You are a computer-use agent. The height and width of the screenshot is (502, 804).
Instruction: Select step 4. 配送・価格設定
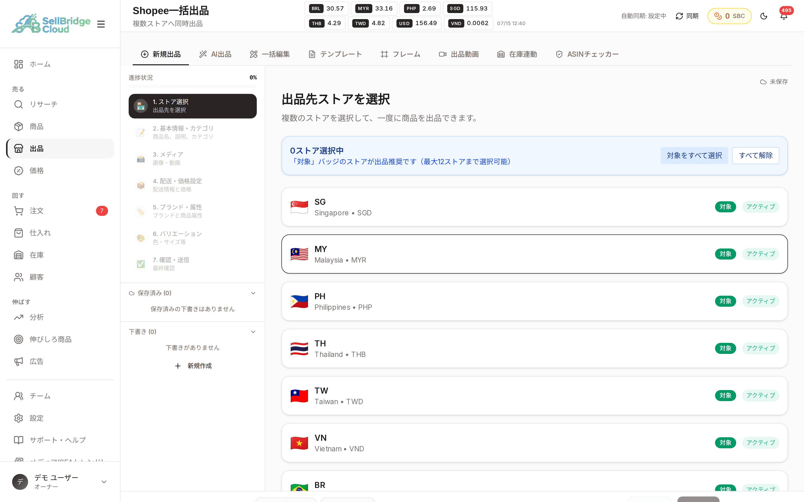coord(193,185)
